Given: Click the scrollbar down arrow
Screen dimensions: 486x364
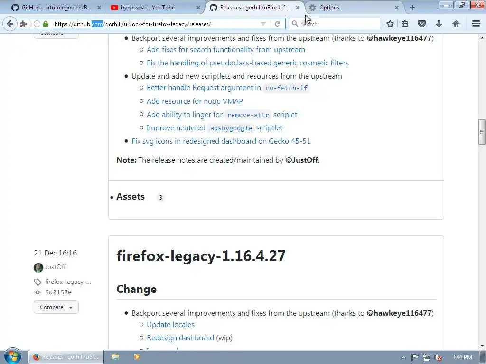Looking at the screenshot, I should [x=482, y=346].
